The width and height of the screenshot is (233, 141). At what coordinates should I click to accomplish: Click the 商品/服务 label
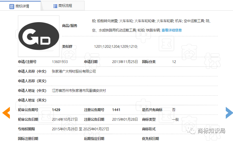pyautogui.click(x=70, y=26)
